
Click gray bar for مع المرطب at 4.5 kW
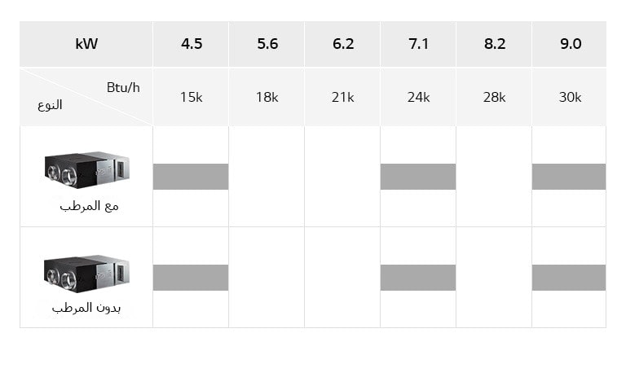tap(191, 177)
